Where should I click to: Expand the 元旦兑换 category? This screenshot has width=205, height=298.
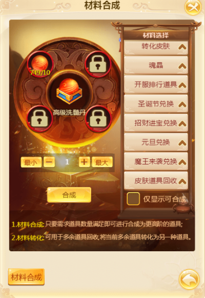pyautogui.click(x=156, y=142)
